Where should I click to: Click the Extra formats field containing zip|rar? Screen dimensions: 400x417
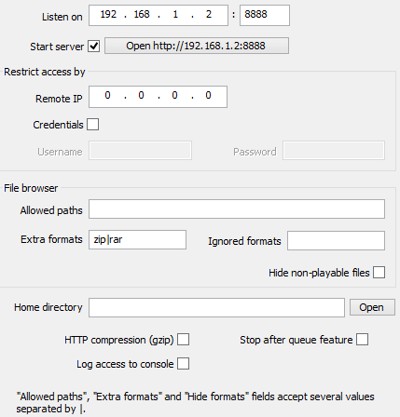coord(137,239)
